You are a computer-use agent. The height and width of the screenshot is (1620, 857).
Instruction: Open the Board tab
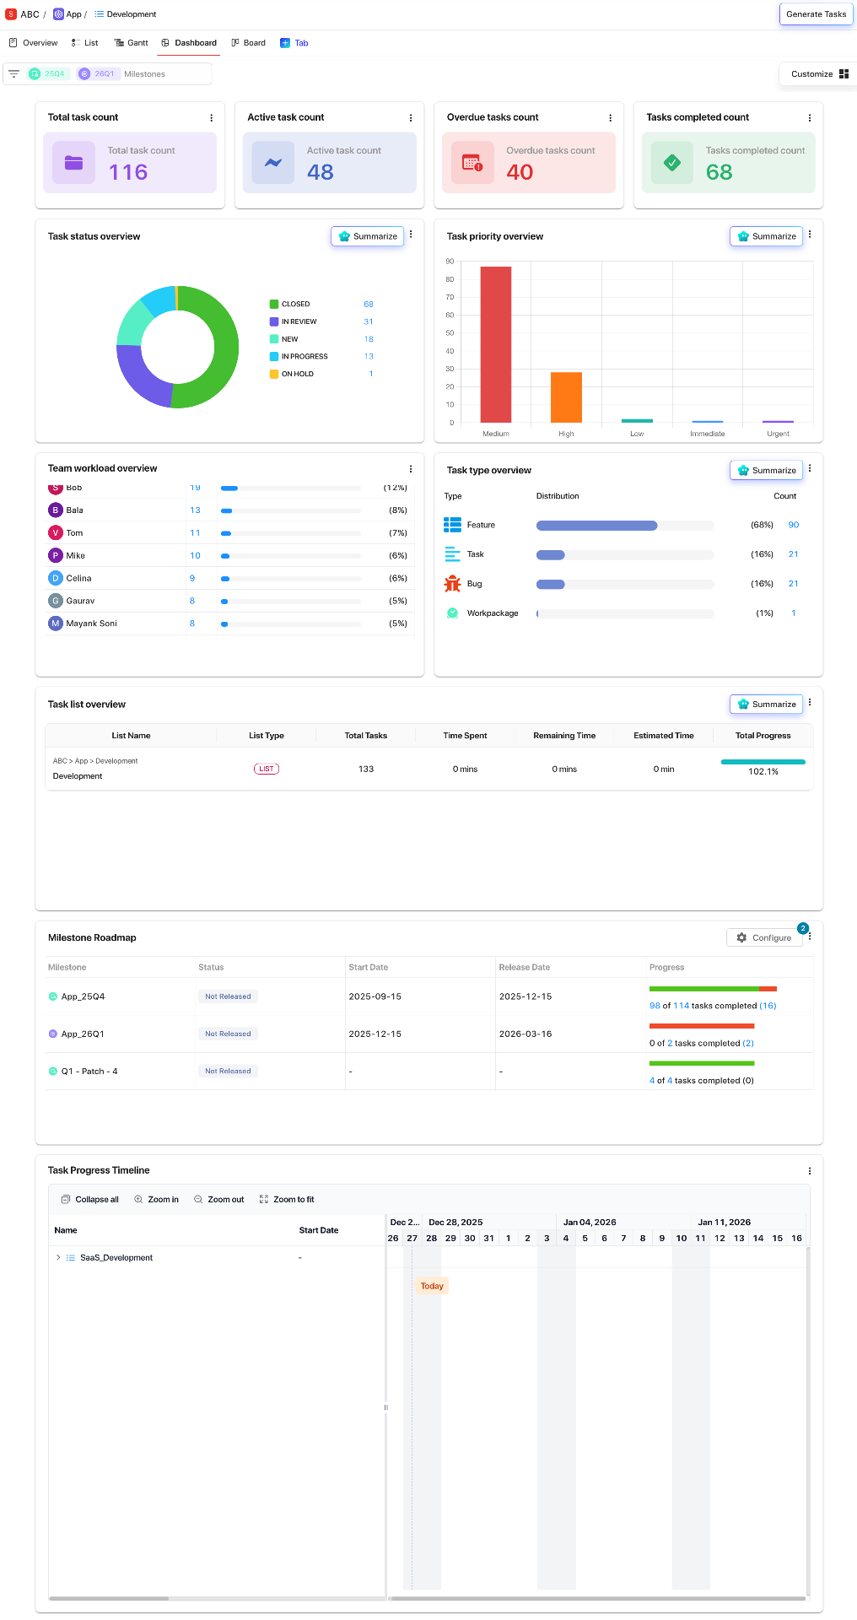pos(249,43)
